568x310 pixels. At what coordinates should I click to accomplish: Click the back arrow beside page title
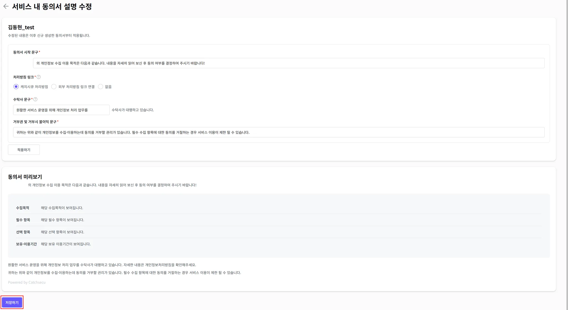coord(6,6)
